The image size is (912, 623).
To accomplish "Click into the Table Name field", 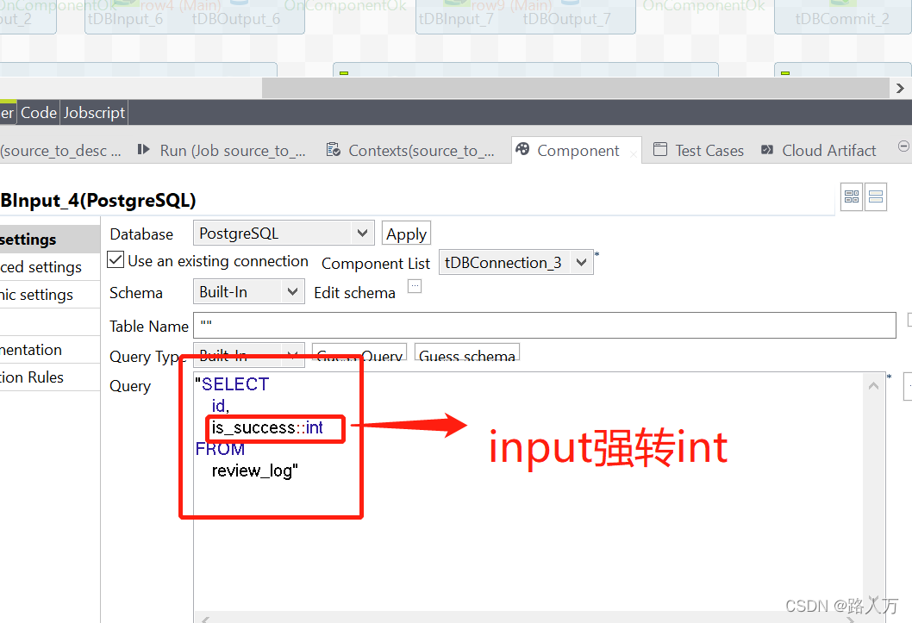I will click(545, 326).
